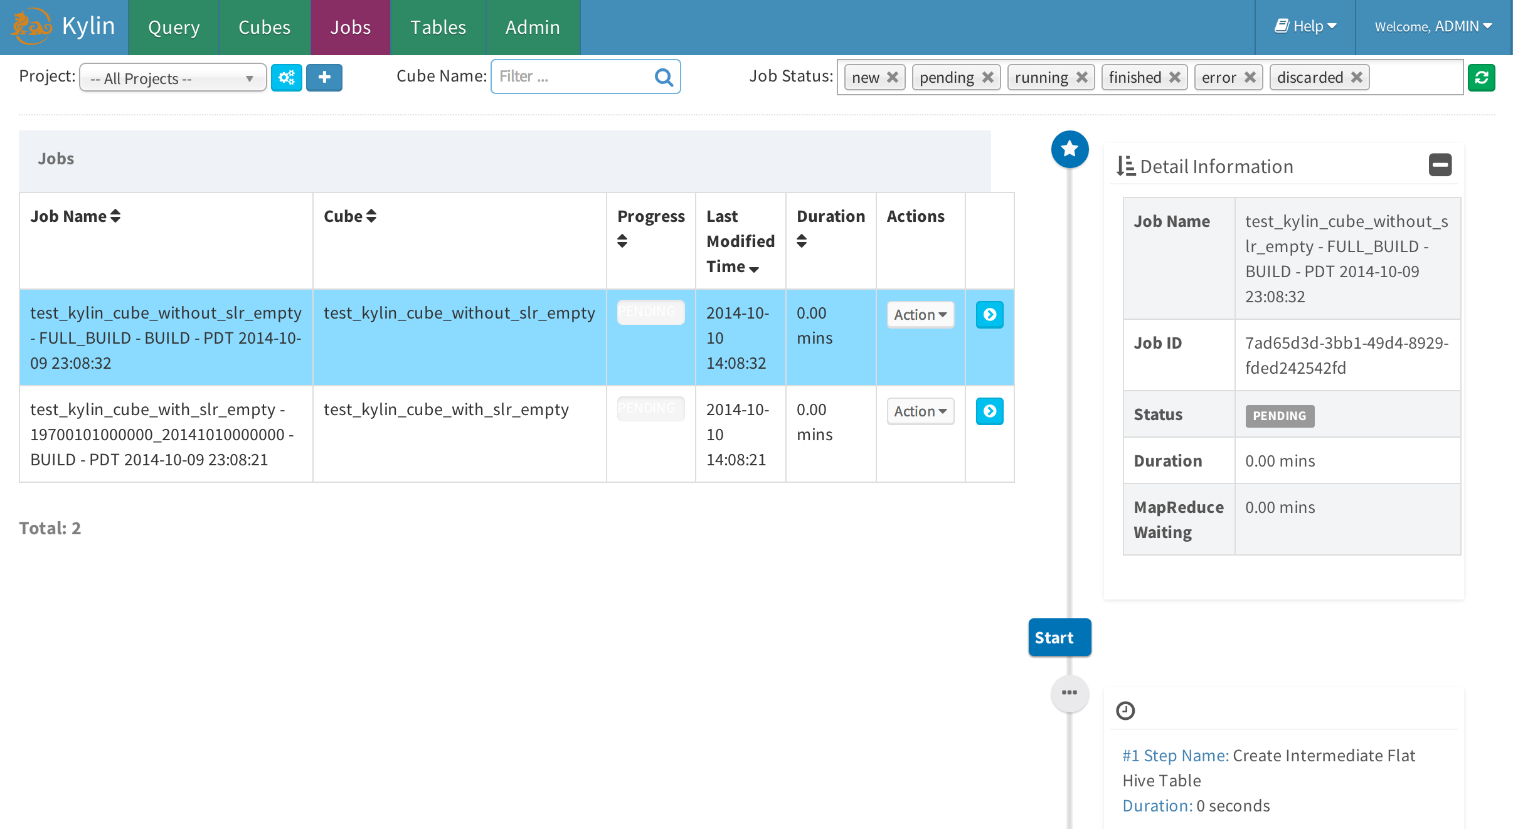The width and height of the screenshot is (1513, 829).
Task: Click the star timeline marker
Action: [x=1070, y=149]
